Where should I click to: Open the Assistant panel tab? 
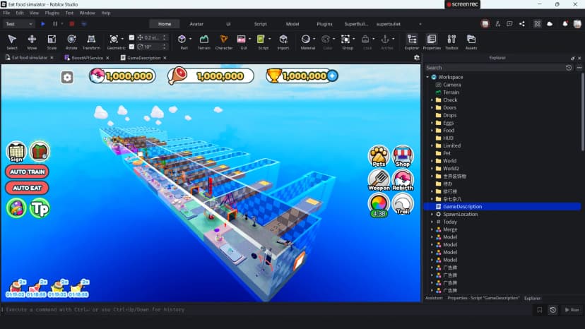coord(434,298)
